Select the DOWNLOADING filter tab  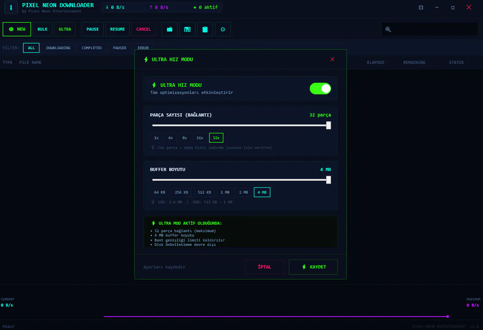[58, 48]
